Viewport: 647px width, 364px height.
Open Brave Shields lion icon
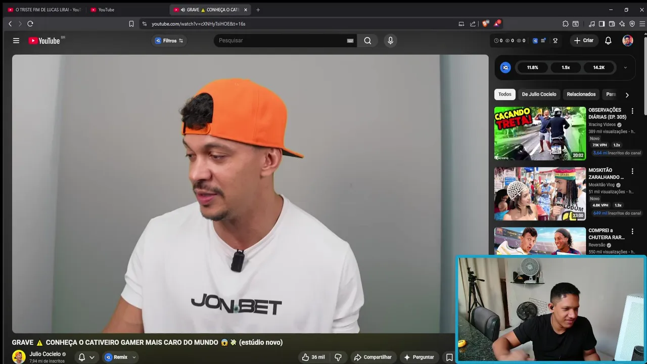click(x=485, y=24)
